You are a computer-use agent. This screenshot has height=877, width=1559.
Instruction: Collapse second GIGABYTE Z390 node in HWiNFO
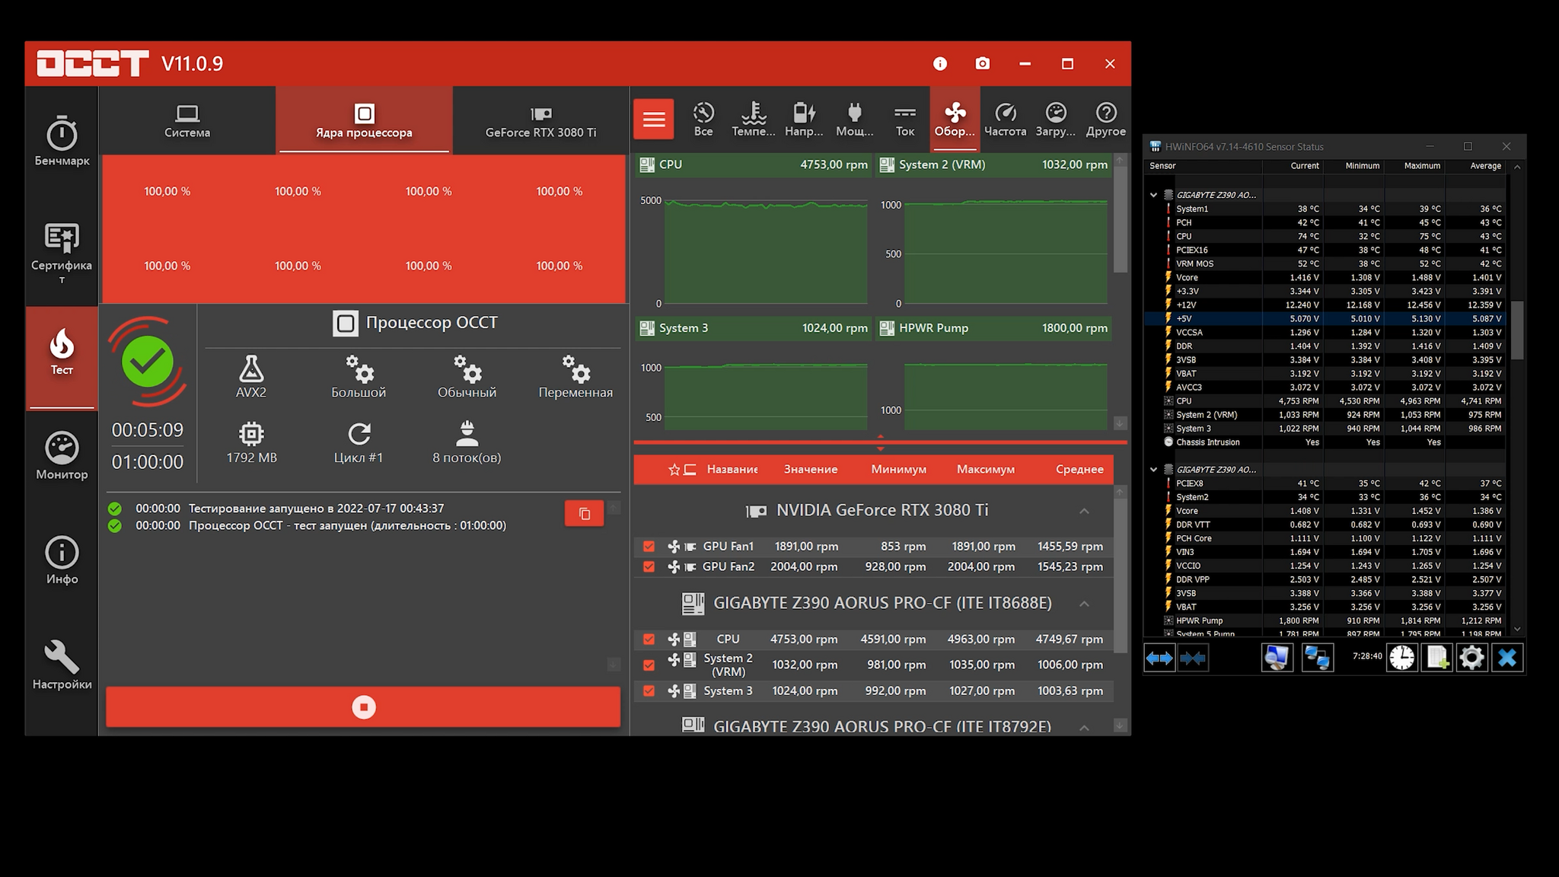pyautogui.click(x=1153, y=470)
